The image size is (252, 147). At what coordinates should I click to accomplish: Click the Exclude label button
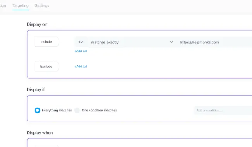click(47, 67)
